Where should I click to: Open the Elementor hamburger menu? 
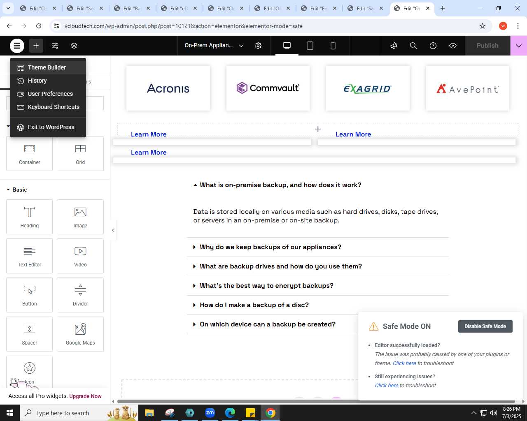point(17,46)
